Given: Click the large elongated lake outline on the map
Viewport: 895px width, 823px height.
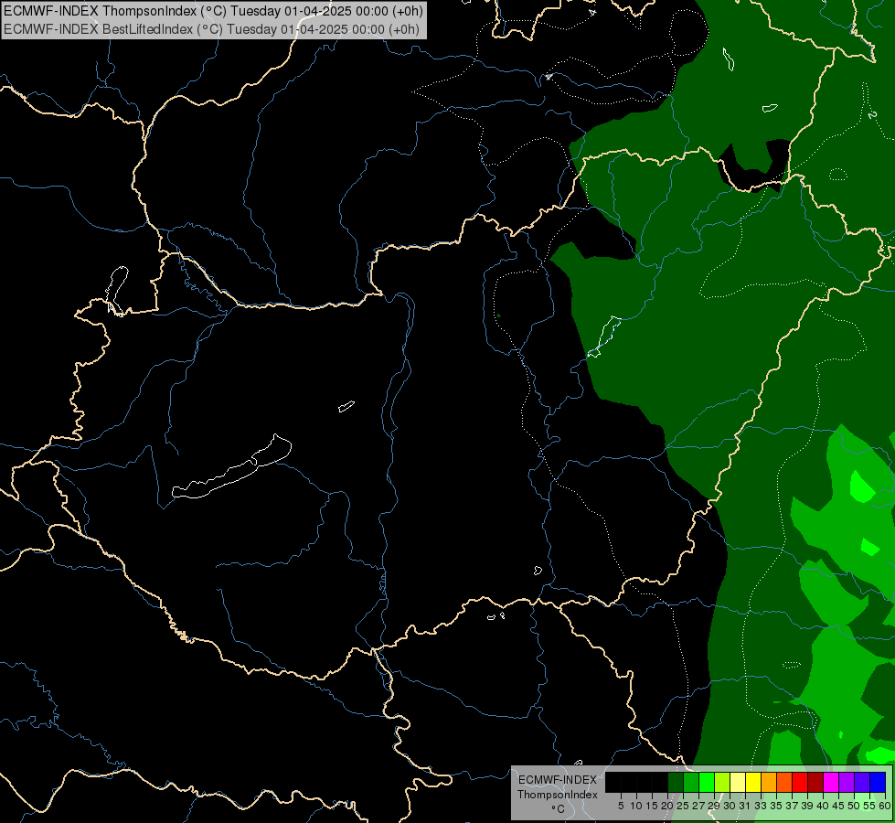Looking at the screenshot, I should (231, 467).
